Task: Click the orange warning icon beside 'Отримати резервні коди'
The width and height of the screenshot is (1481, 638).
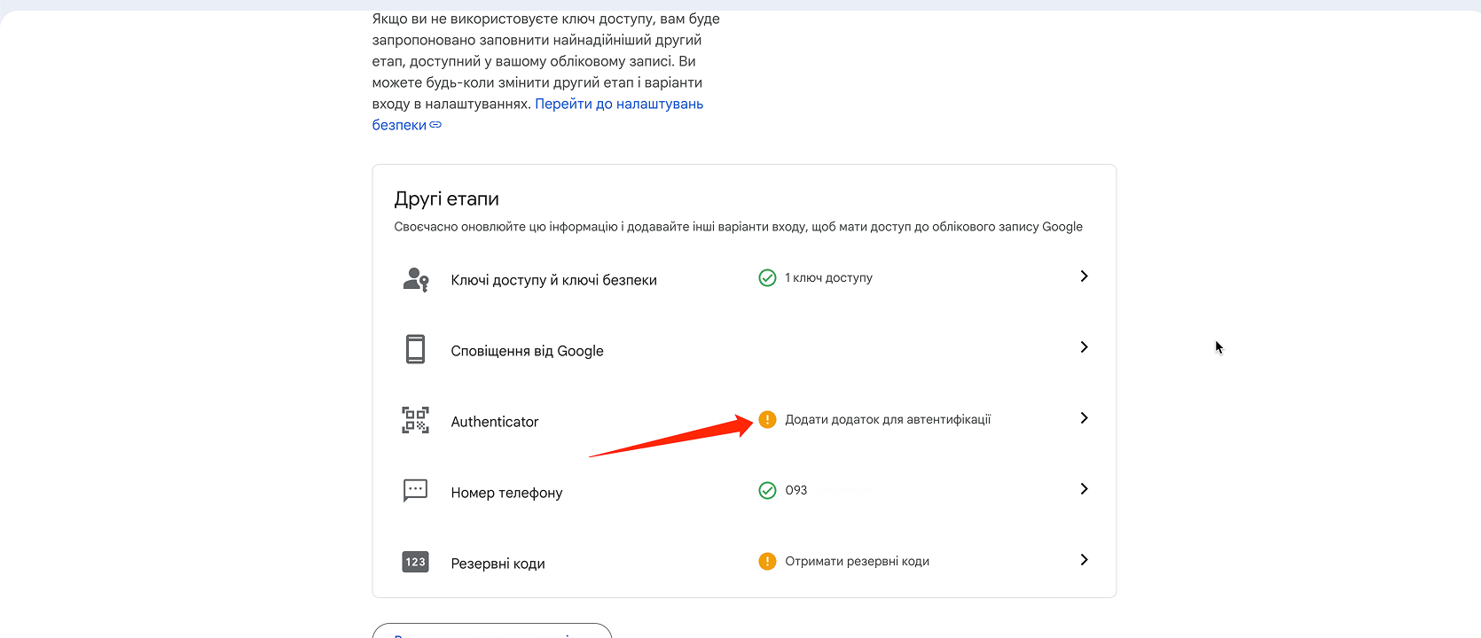Action: (x=767, y=562)
